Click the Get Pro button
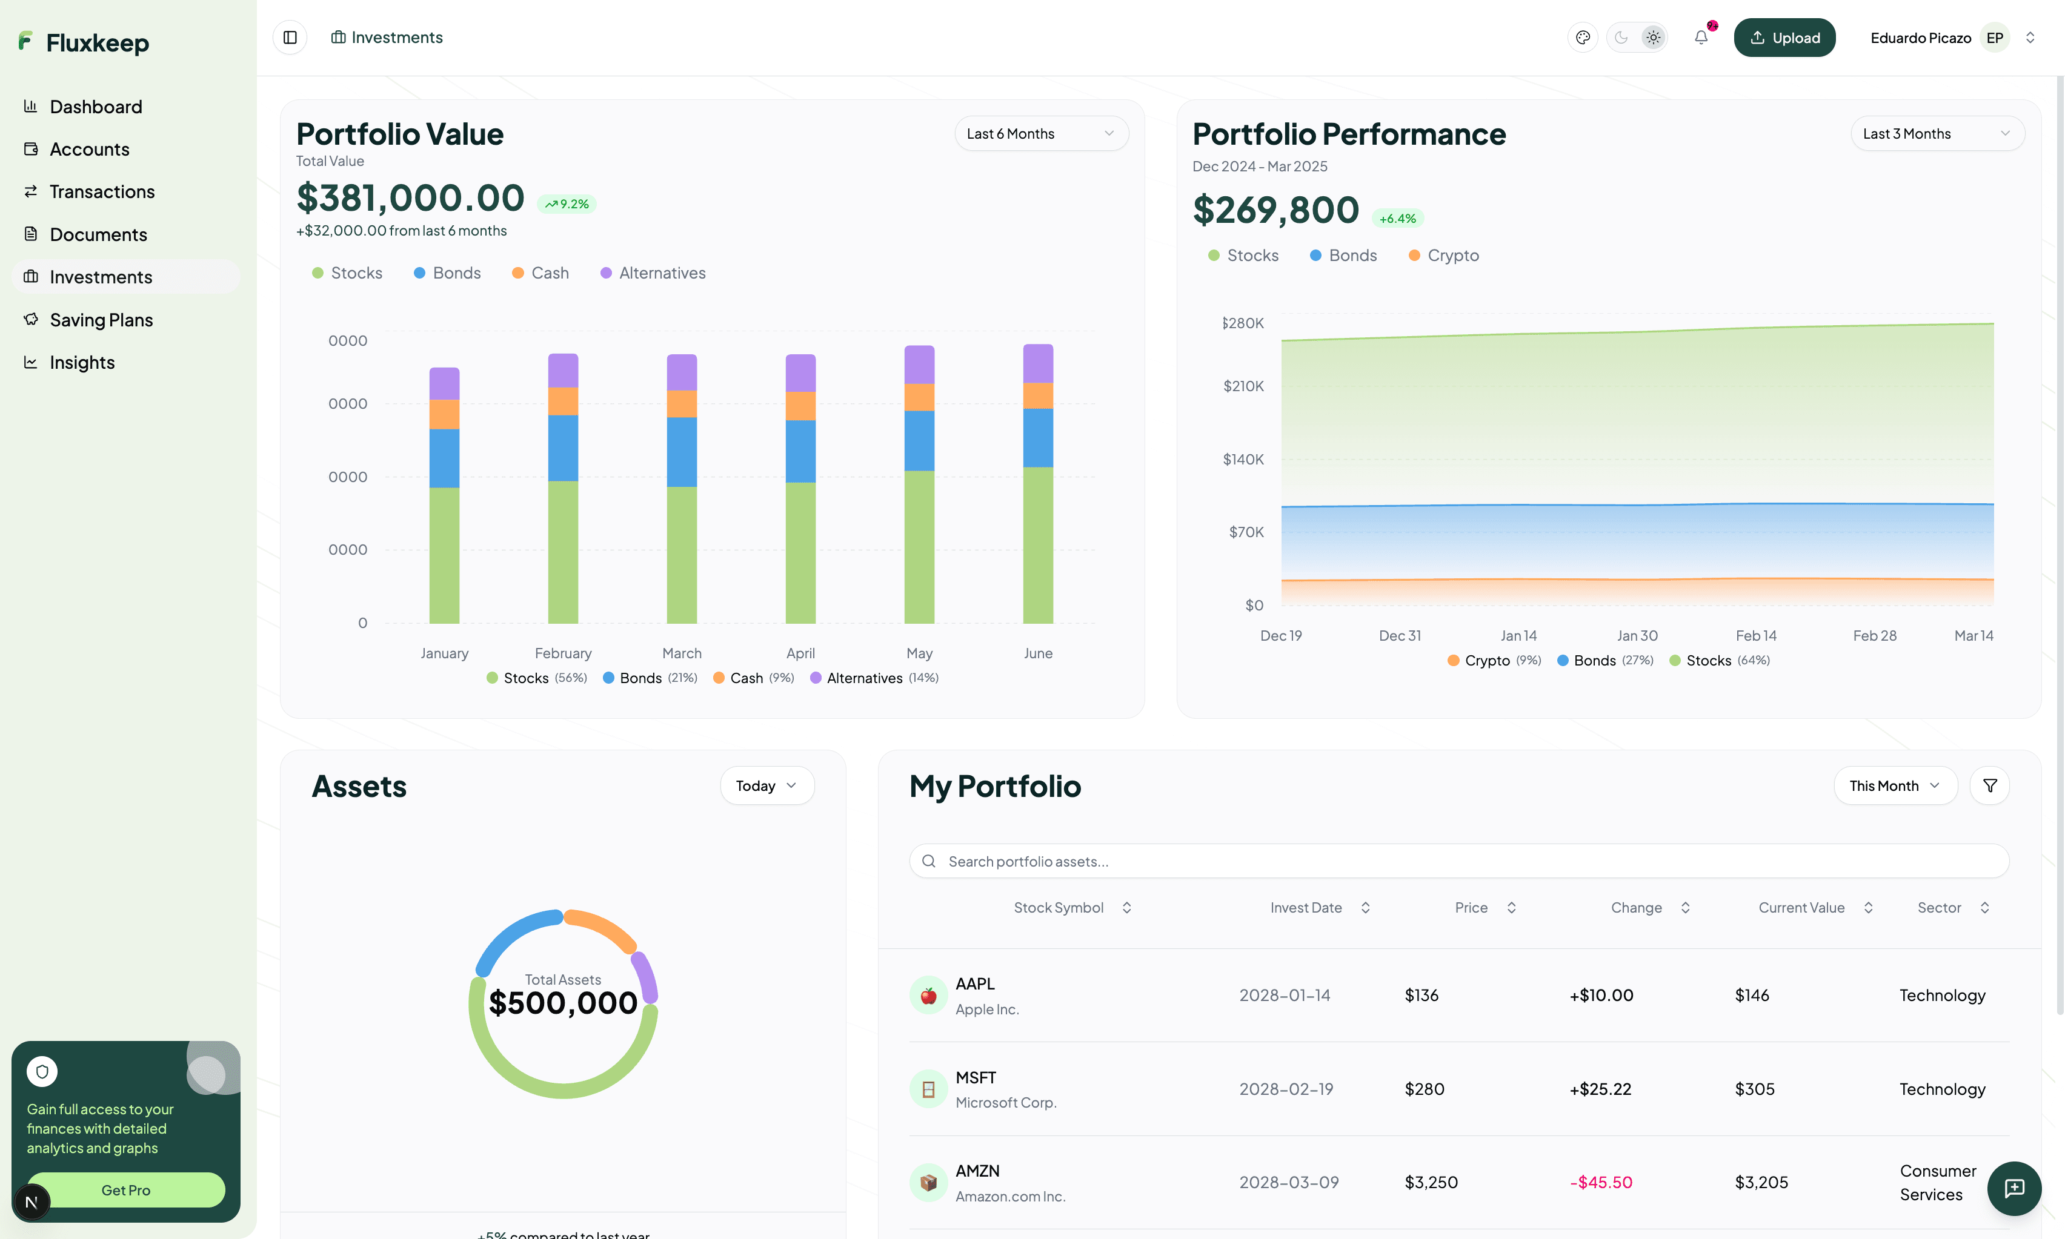The height and width of the screenshot is (1239, 2065). 126,1190
